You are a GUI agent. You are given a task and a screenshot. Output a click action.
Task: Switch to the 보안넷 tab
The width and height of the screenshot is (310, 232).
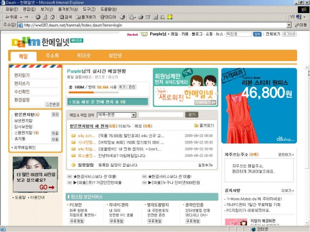point(115,56)
